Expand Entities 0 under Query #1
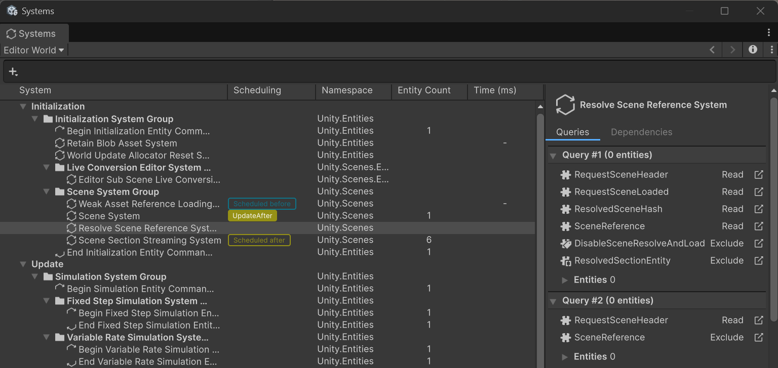The width and height of the screenshot is (778, 368). click(x=565, y=280)
